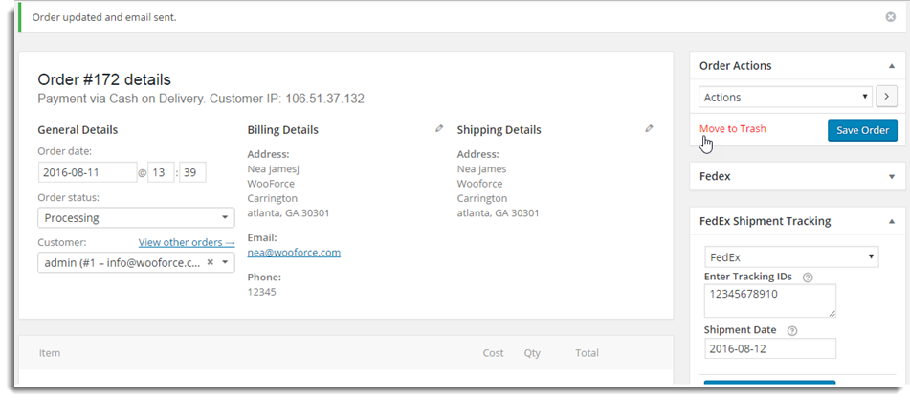Click help icon beside Enter Tracking IDs
This screenshot has height=401, width=910.
point(808,278)
